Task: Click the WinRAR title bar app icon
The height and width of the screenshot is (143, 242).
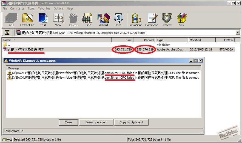Action: 4,3
